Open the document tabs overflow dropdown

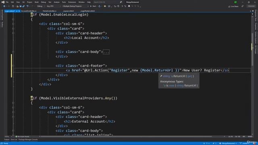pos(250,11)
